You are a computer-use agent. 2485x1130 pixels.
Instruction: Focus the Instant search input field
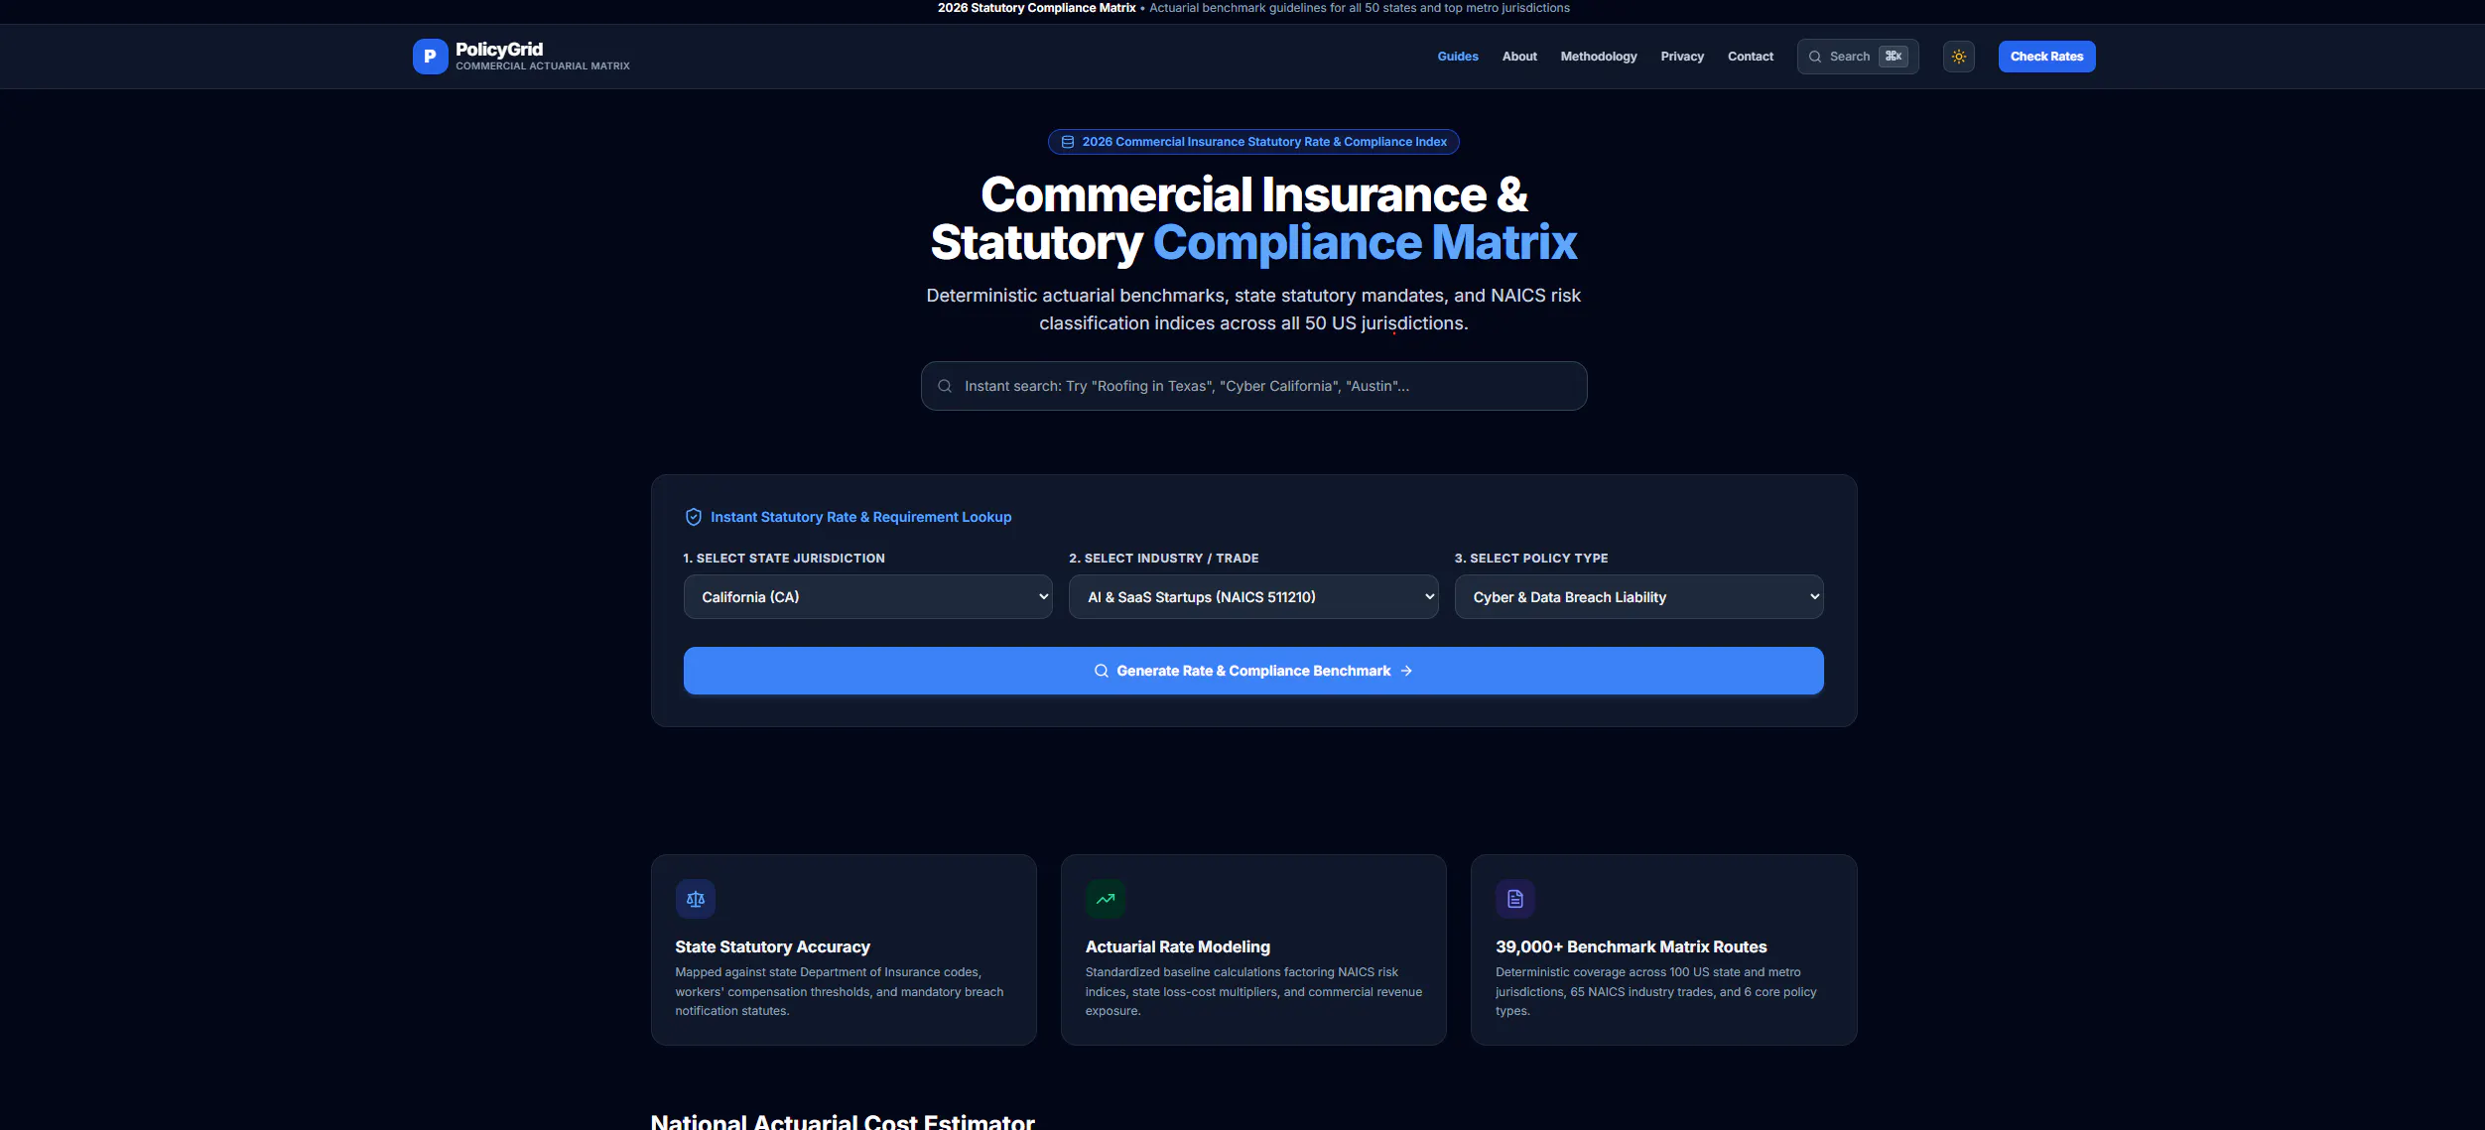1253,386
